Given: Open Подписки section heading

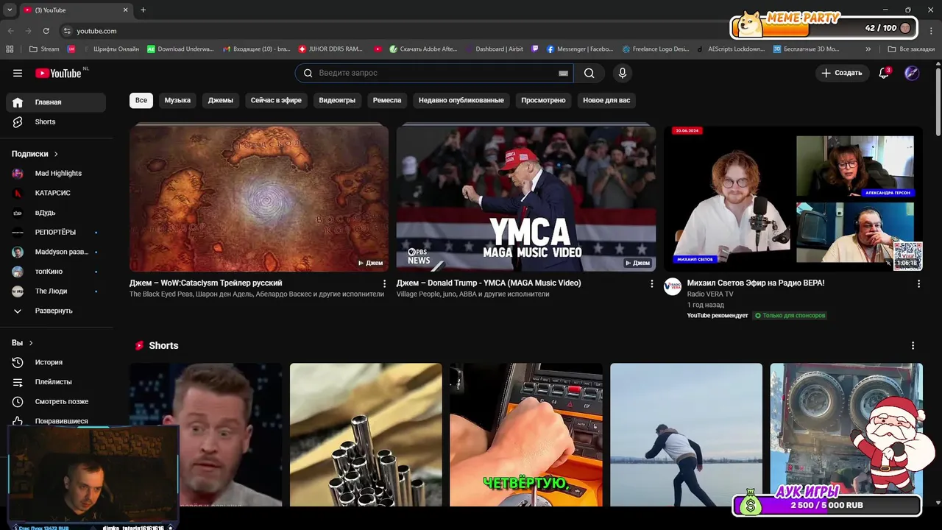Looking at the screenshot, I should [x=35, y=154].
